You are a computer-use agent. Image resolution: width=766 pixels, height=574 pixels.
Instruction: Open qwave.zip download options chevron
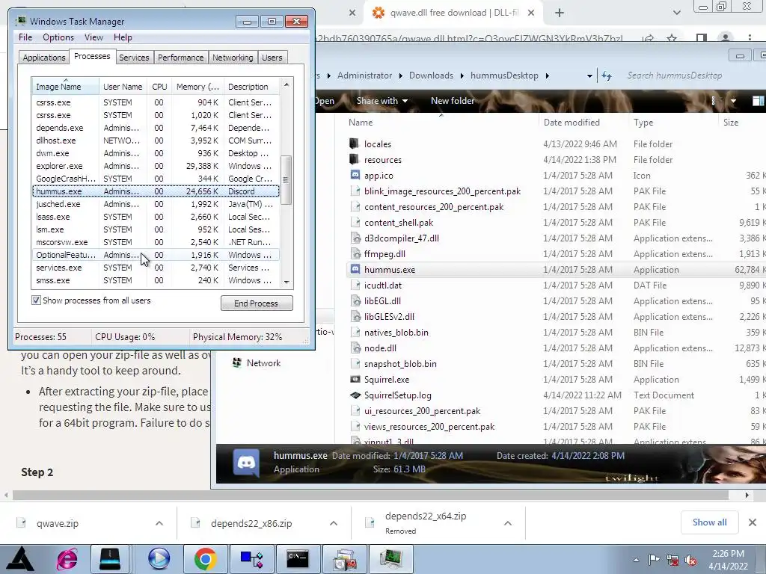159,523
